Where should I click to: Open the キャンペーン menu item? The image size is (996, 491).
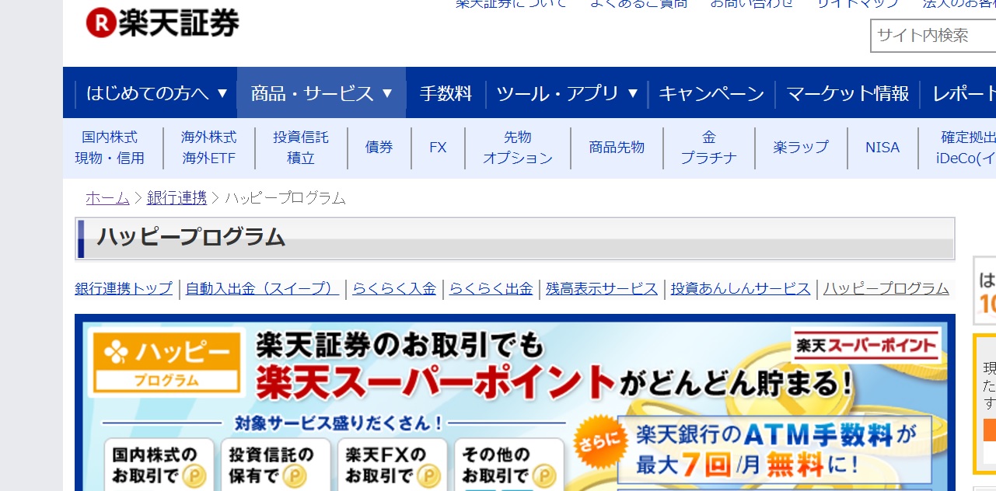click(711, 93)
